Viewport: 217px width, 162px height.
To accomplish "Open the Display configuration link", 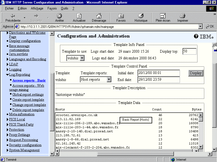I will (25, 41).
